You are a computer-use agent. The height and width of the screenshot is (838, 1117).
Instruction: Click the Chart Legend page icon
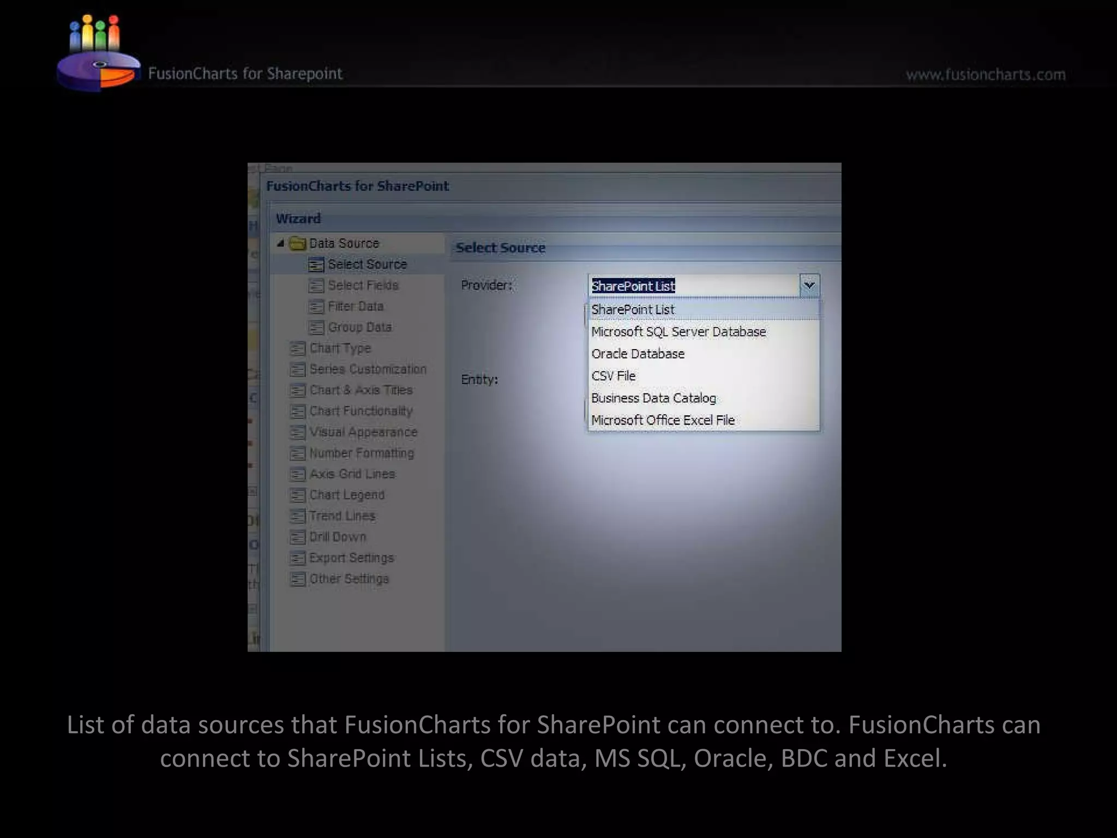(x=297, y=495)
